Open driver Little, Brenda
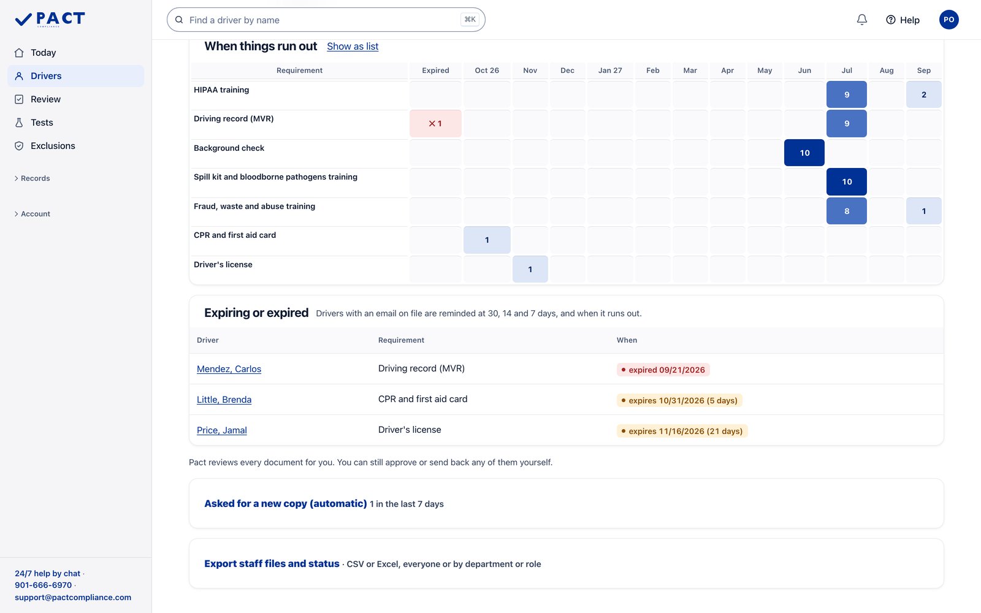 [x=224, y=400]
